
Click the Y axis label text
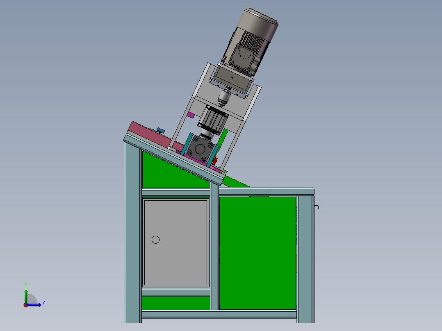pos(26,284)
